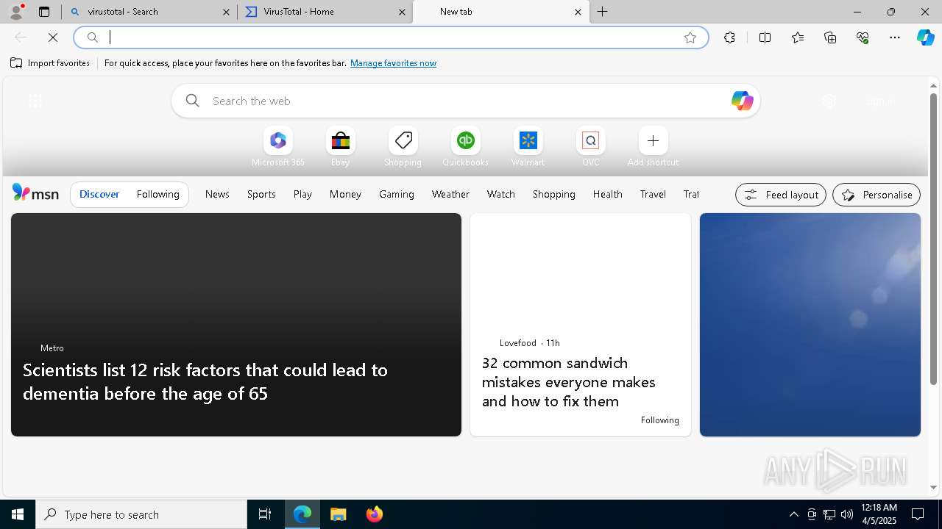Open the notification center
The width and height of the screenshot is (942, 529).
tap(918, 514)
